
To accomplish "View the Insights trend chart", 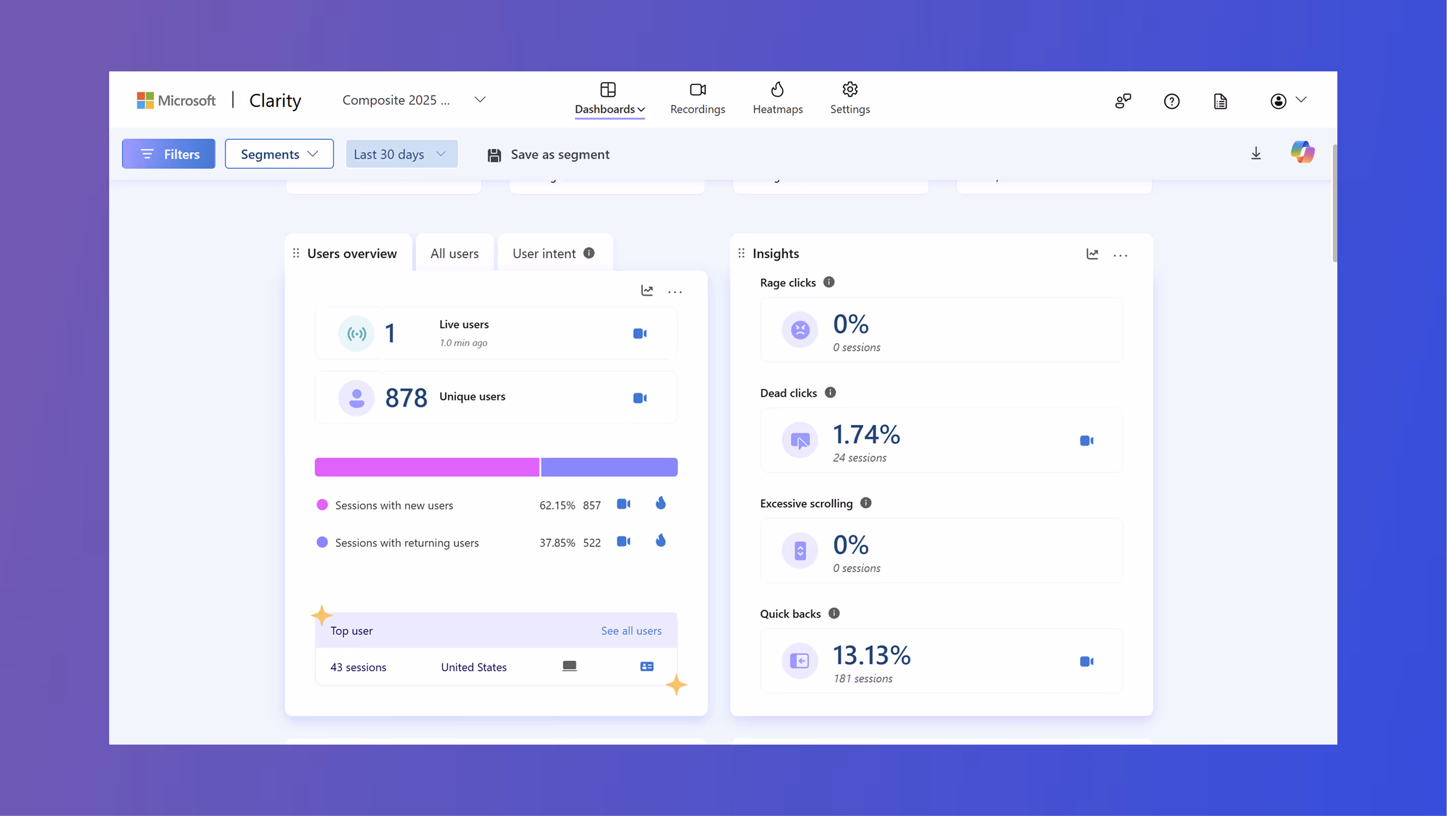I will pos(1092,254).
